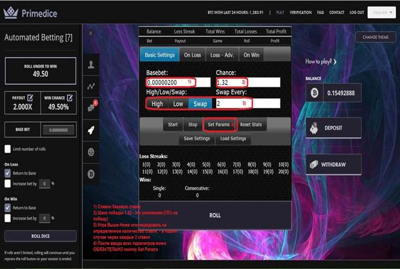Edit win chance via pencil icon
Image resolution: width=400 pixels, height=269 pixels.
69,98
